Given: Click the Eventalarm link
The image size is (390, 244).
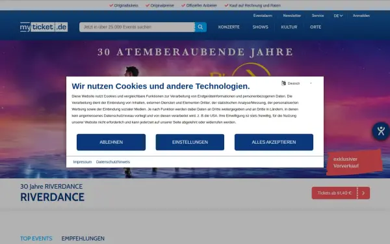Looking at the screenshot, I should (x=263, y=16).
